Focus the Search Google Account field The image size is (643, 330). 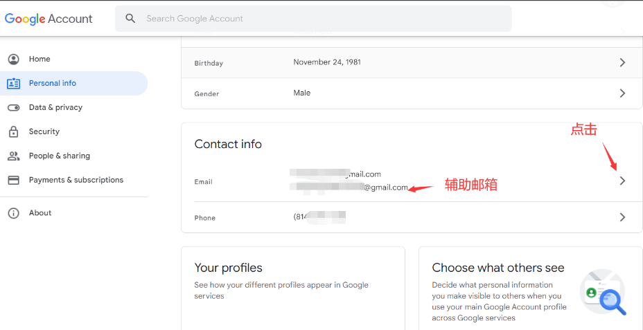coord(319,19)
